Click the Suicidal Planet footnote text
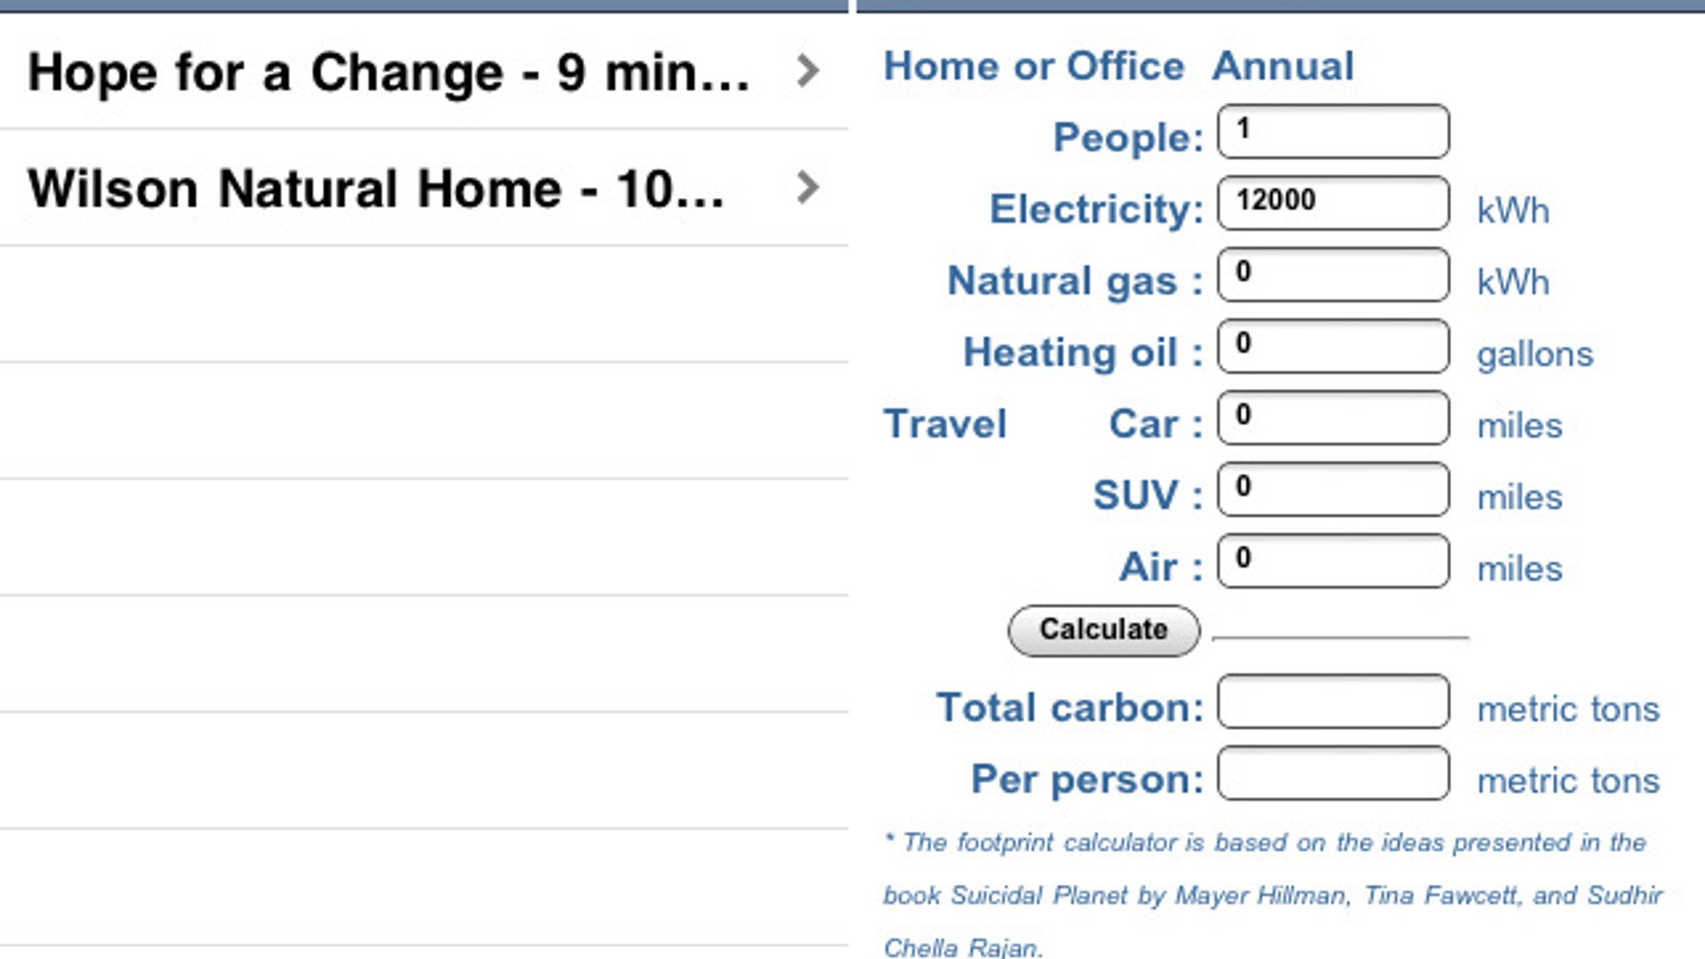The width and height of the screenshot is (1705, 959). click(x=1272, y=895)
